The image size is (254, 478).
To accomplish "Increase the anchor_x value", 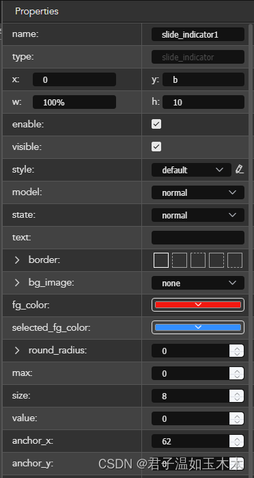I will pyautogui.click(x=237, y=438).
